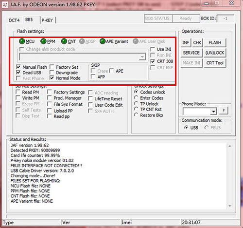This screenshot has height=228, width=243.
Task: Click the green CNT file selector
Action: click(64, 41)
